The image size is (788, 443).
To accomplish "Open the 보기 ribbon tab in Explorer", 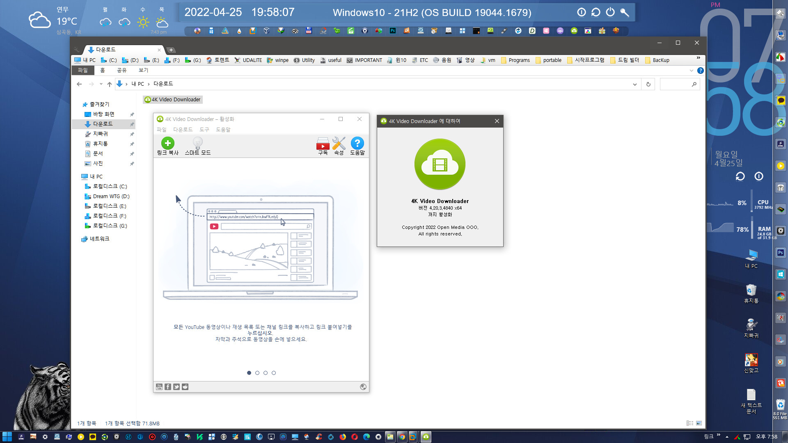I will pos(143,71).
